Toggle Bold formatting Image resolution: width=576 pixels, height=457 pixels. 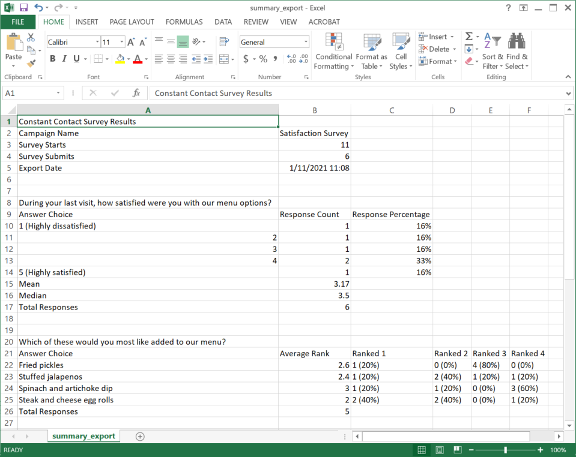[x=52, y=59]
